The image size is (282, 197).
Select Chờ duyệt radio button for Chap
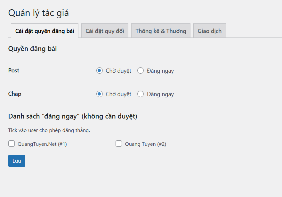point(100,94)
